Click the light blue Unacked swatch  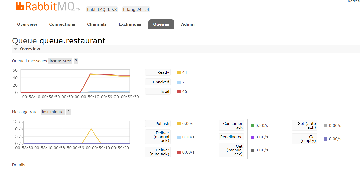[x=179, y=82]
